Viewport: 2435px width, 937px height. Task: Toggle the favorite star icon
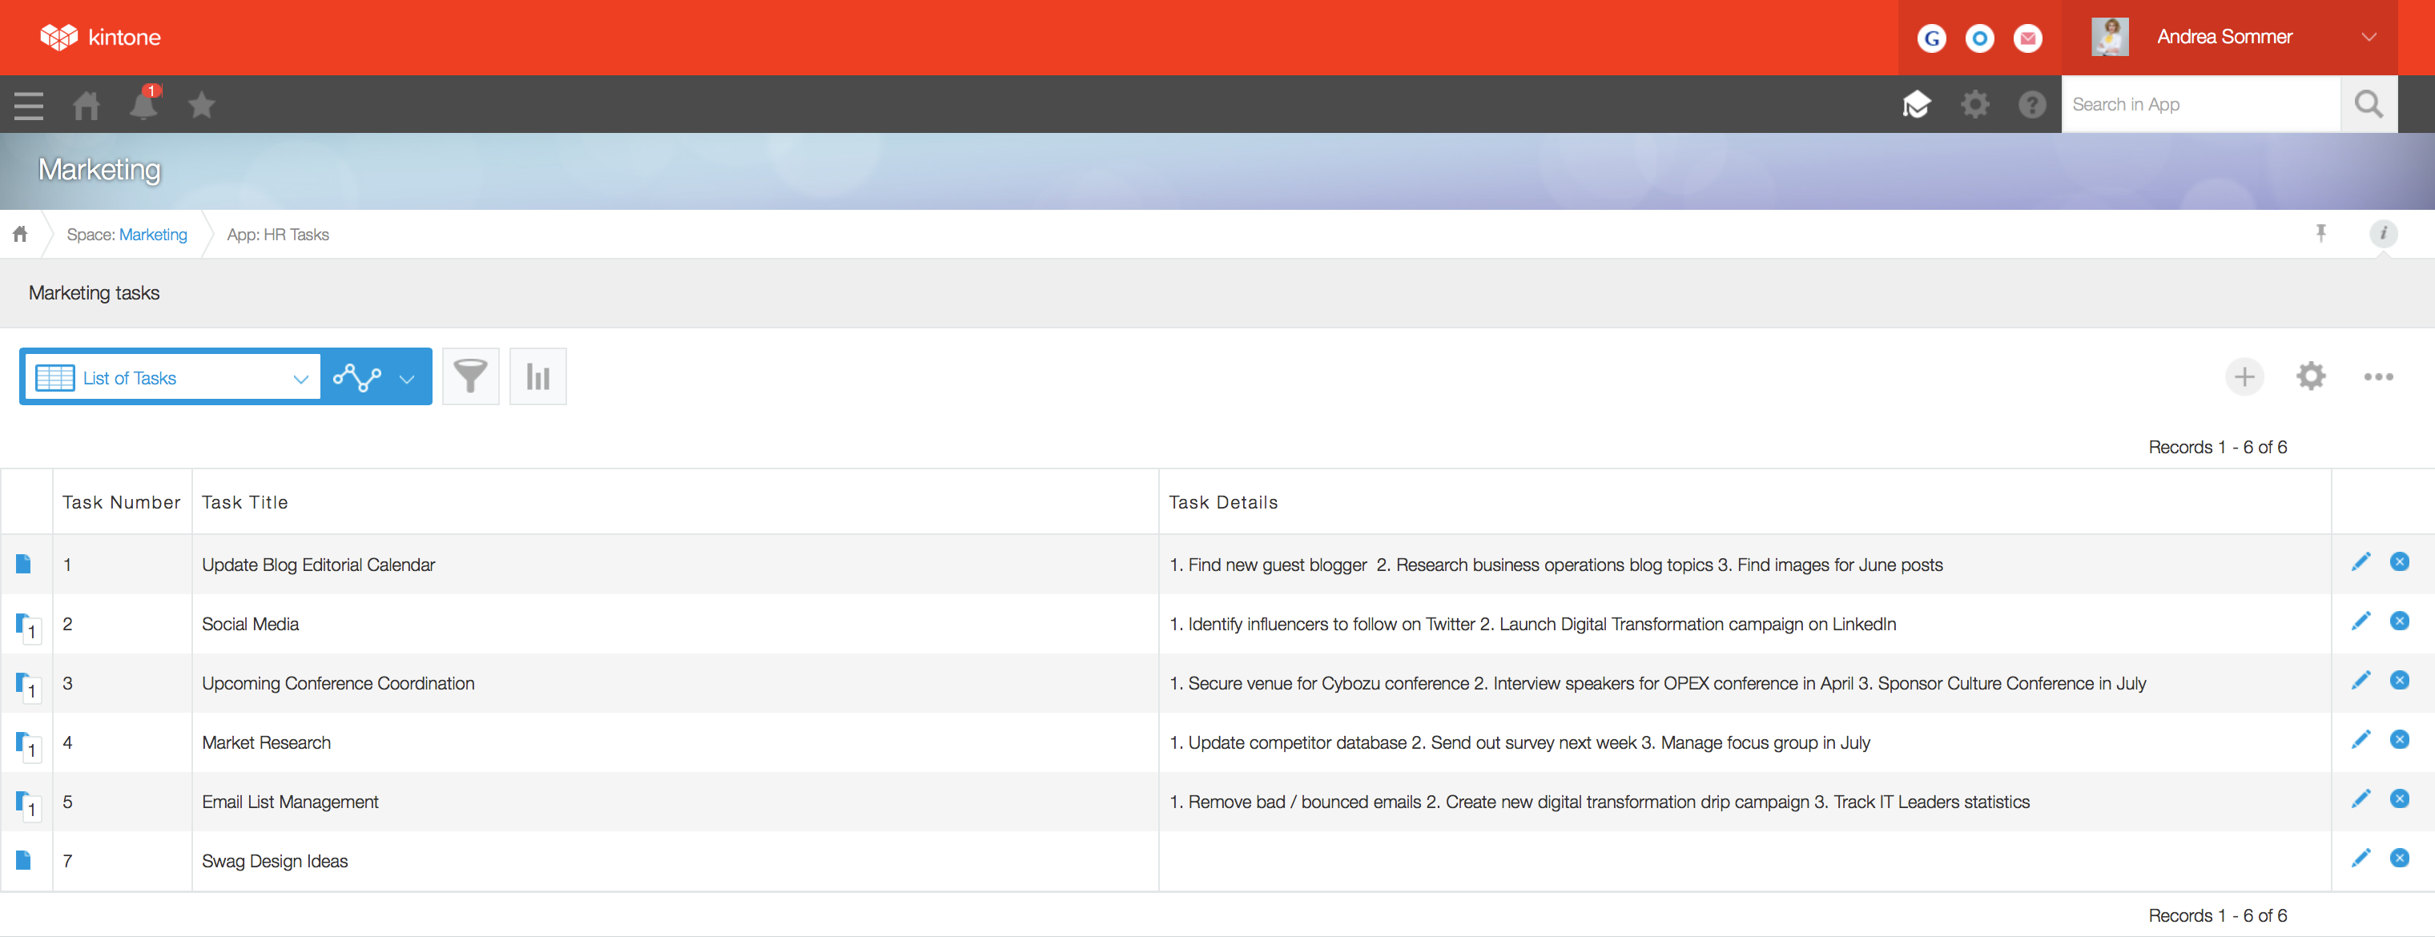coord(201,104)
